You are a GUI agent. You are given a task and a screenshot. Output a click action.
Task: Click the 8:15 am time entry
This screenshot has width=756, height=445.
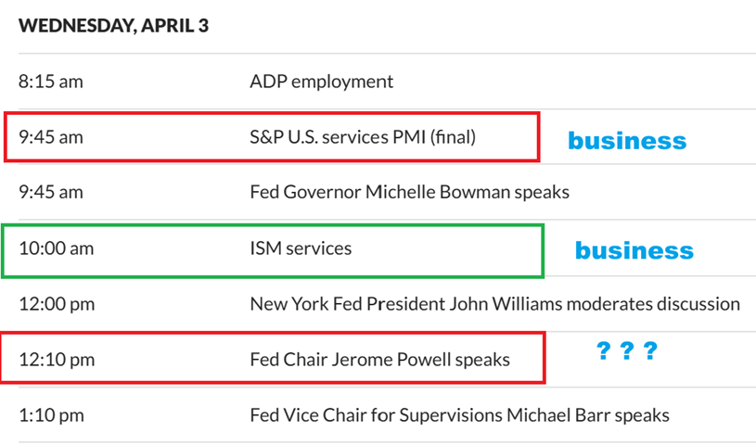51,82
